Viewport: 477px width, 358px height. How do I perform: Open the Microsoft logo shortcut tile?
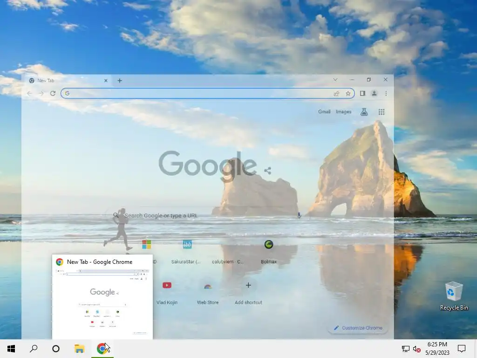coord(147,244)
